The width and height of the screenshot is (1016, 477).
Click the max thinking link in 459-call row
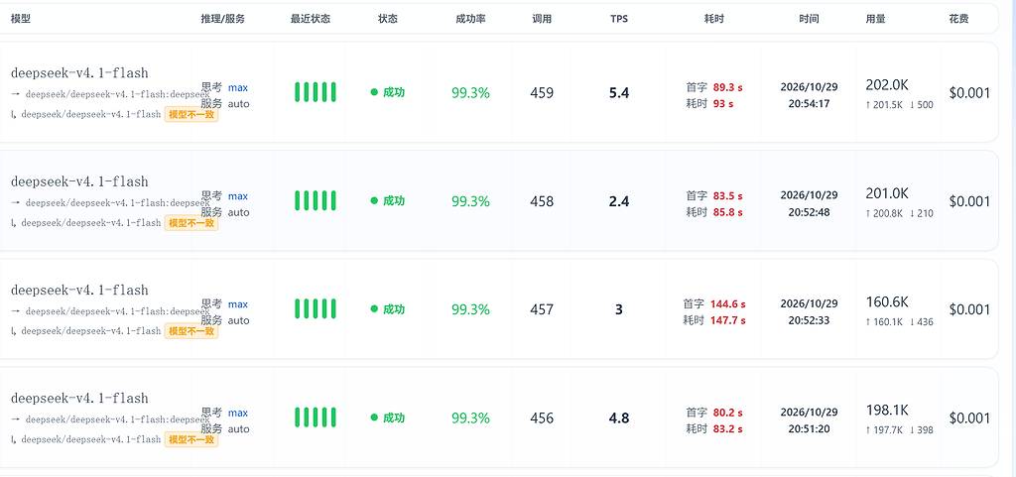click(x=238, y=87)
